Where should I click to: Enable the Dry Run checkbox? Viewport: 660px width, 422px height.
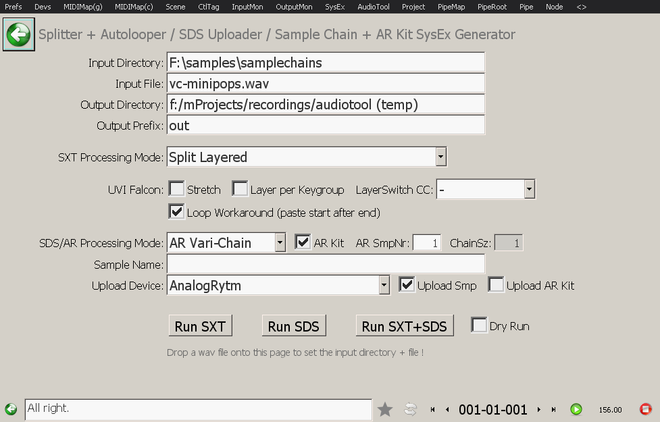pos(479,325)
